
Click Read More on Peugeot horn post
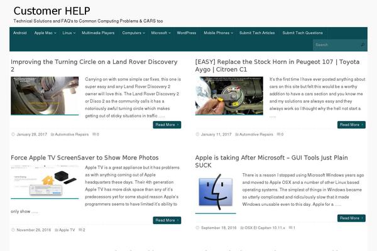point(351,125)
